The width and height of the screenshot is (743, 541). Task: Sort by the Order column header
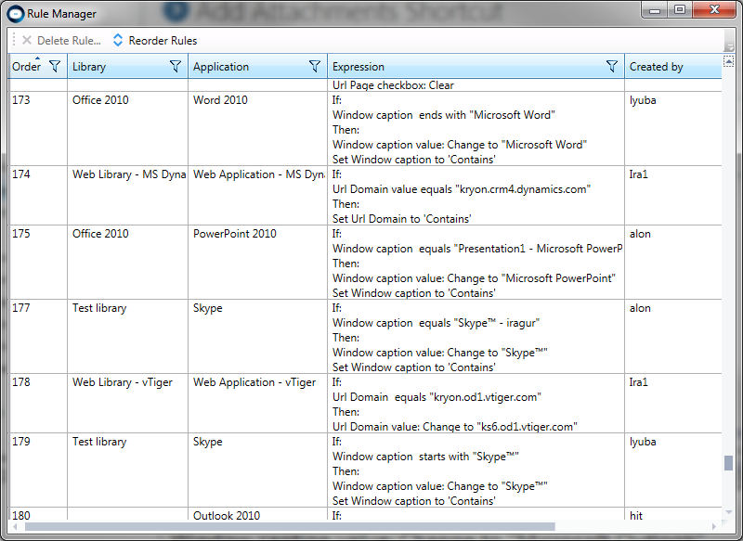[26, 67]
